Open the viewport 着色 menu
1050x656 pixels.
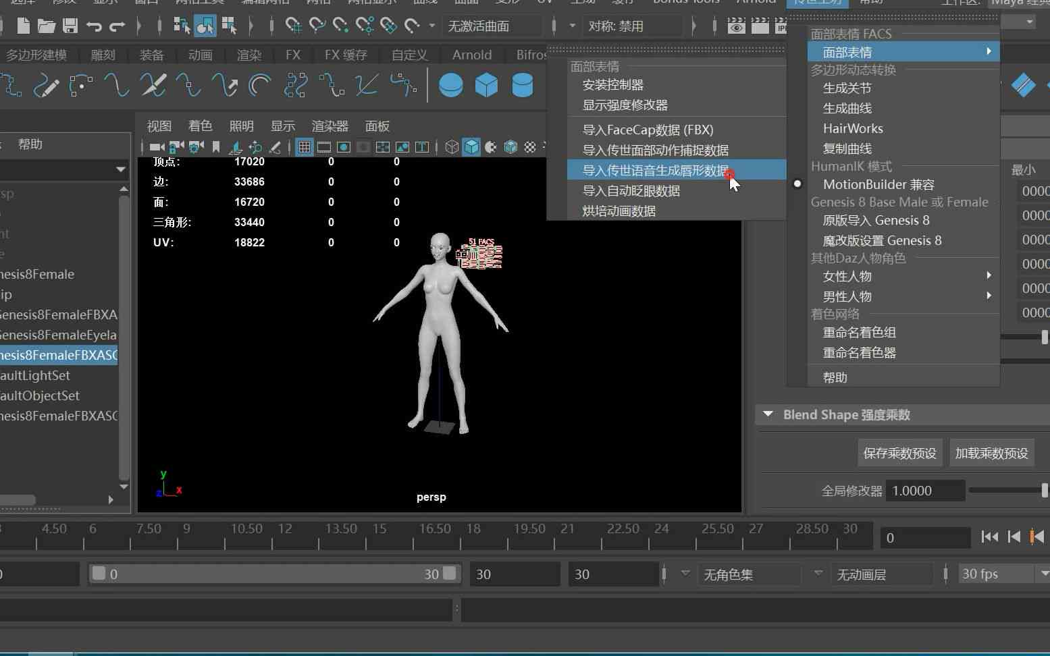point(200,126)
